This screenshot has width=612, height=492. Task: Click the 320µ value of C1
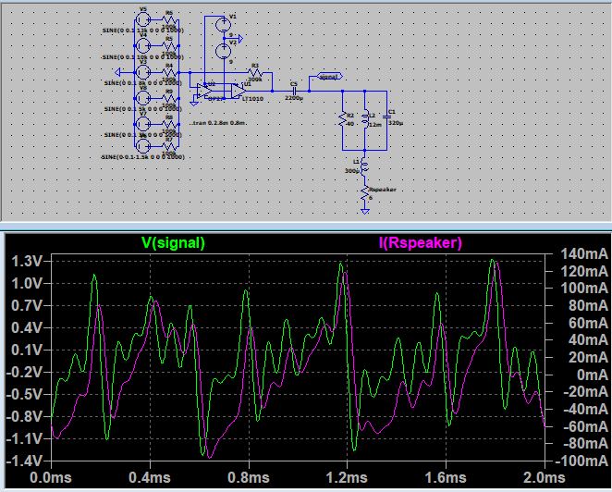pos(396,123)
